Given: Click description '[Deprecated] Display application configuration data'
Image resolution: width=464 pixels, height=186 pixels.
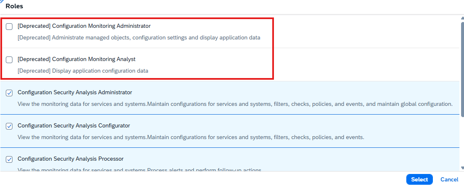Looking at the screenshot, I should (83, 71).
